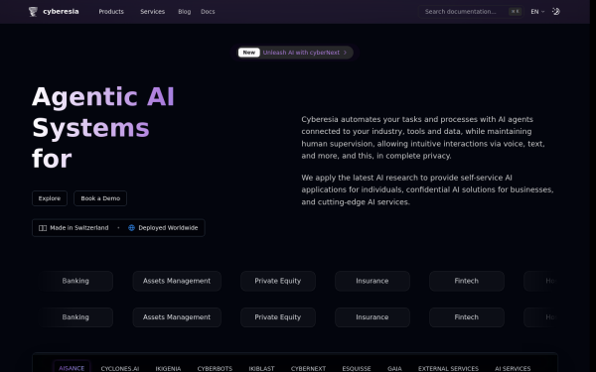The image size is (596, 372).
Task: Click the Made in Switzerland flag icon
Action: 43,228
